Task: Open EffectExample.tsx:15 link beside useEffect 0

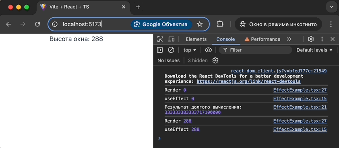Action: tap(300, 99)
